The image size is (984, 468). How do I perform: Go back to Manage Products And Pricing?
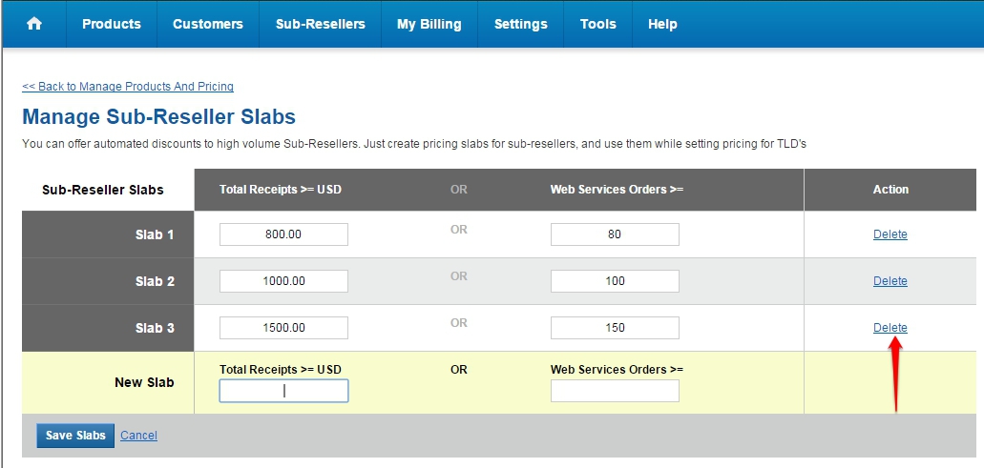tap(128, 87)
